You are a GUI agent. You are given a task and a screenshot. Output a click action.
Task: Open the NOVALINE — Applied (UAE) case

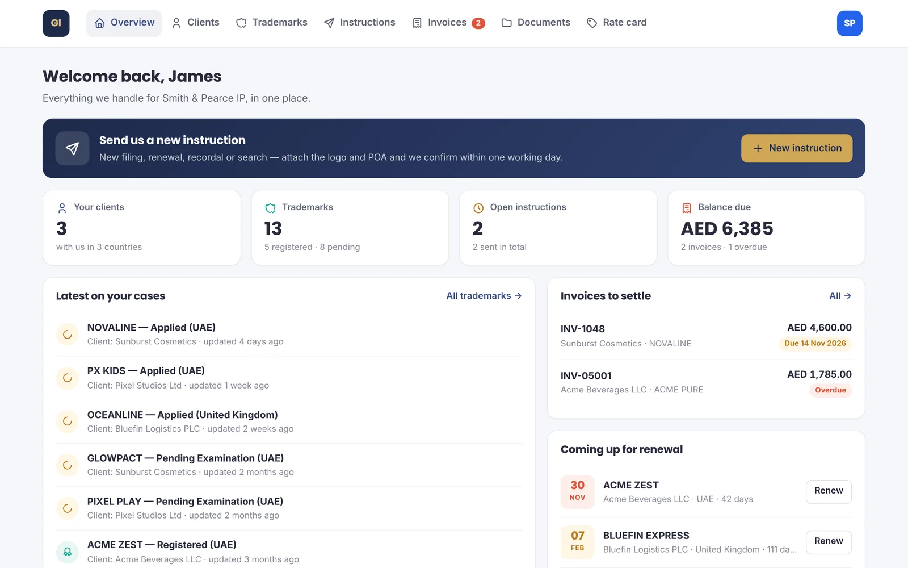click(x=289, y=335)
